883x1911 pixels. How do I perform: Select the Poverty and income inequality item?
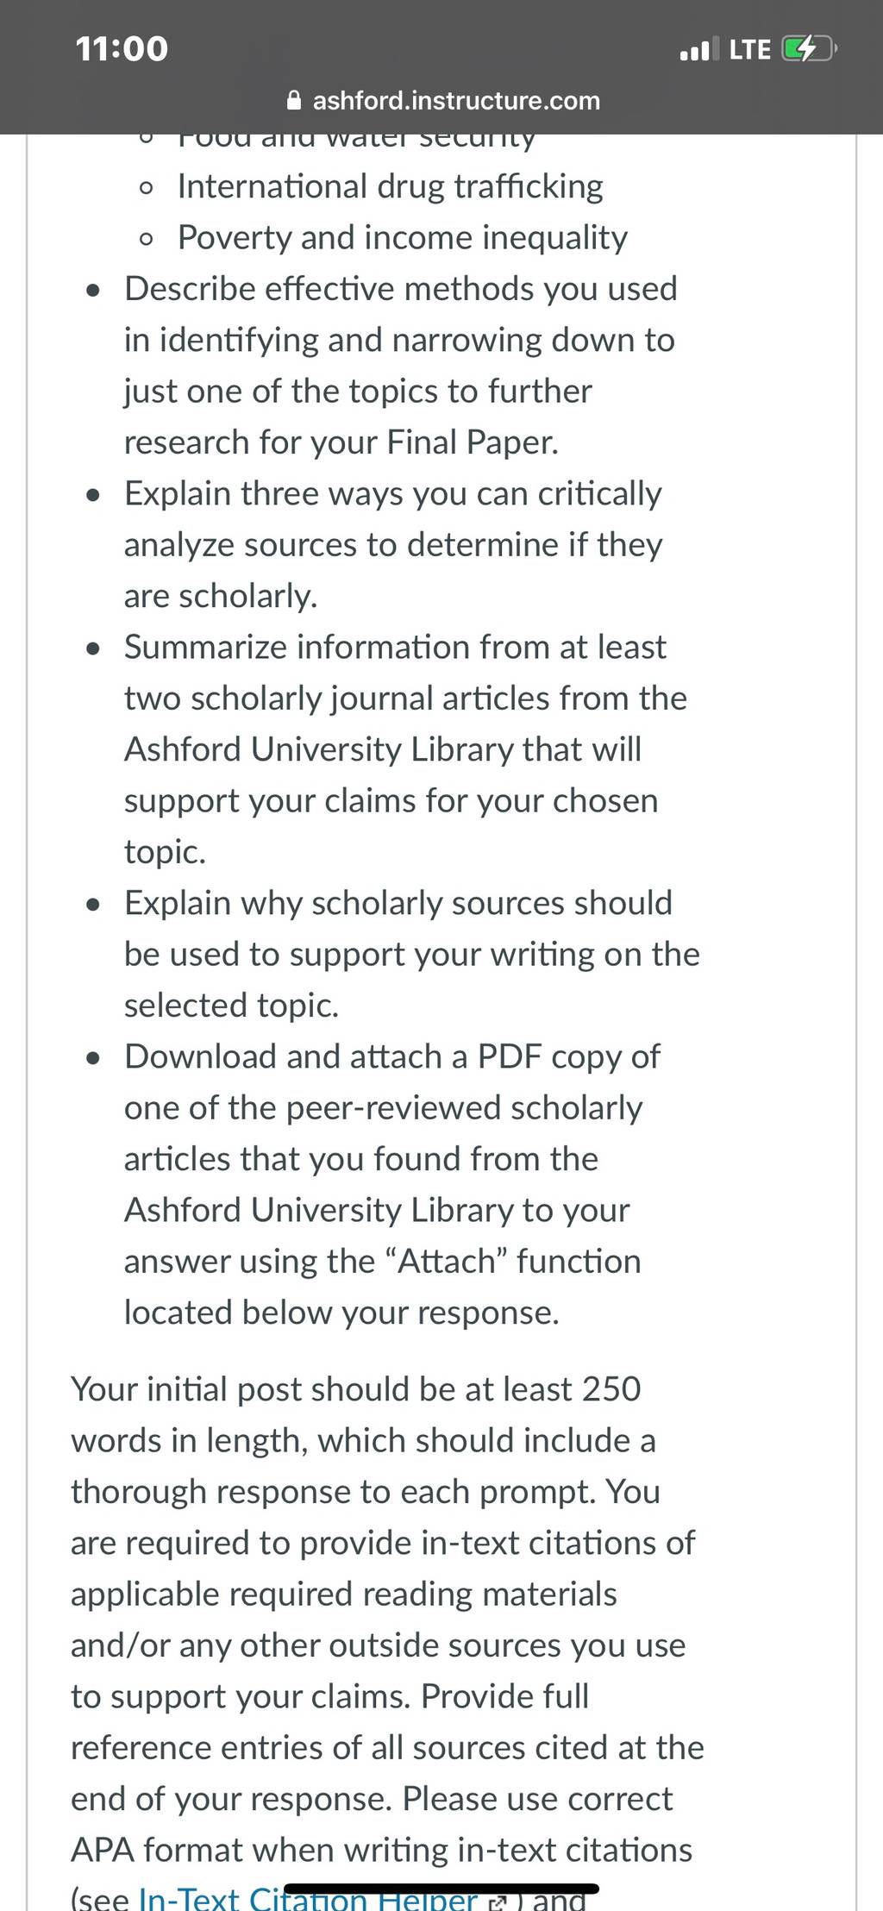coord(402,238)
